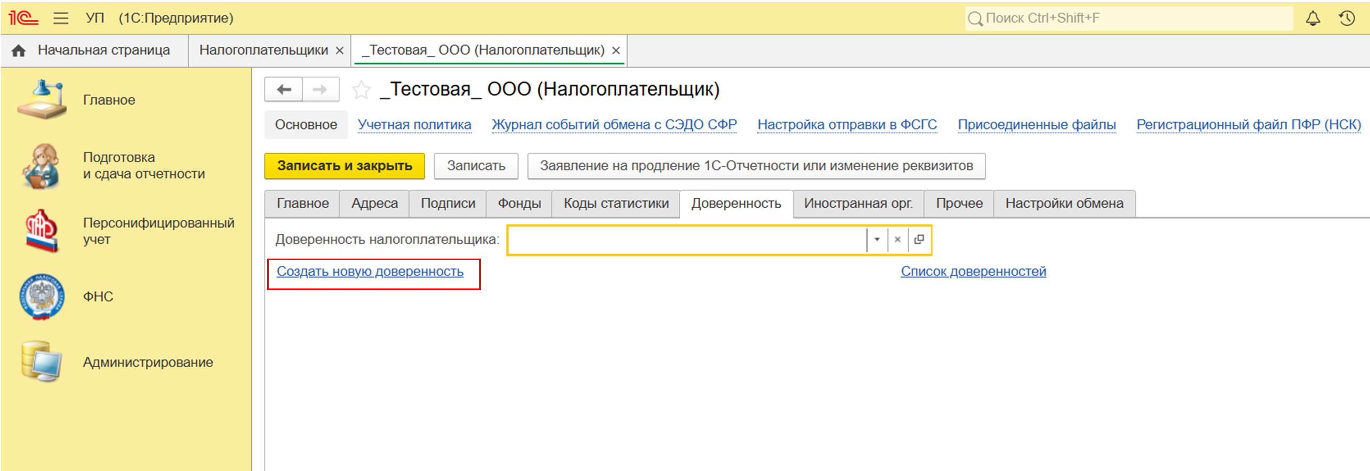Open the Администрирование section icon
This screenshot has height=471, width=1370.
click(x=41, y=361)
